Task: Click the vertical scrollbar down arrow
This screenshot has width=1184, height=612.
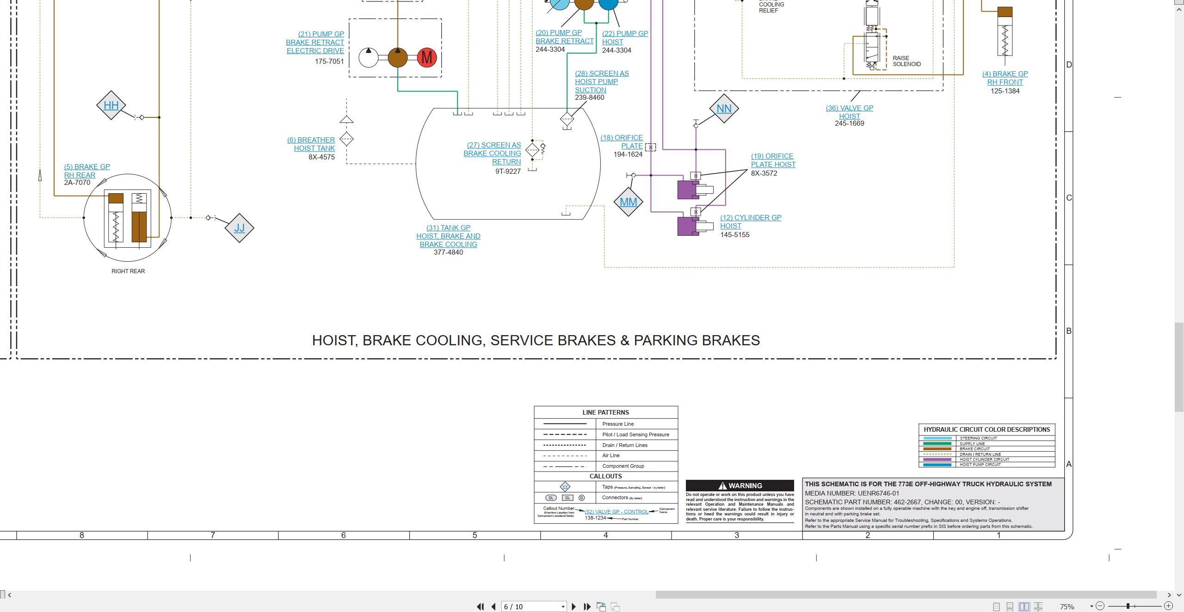Action: (x=1179, y=595)
